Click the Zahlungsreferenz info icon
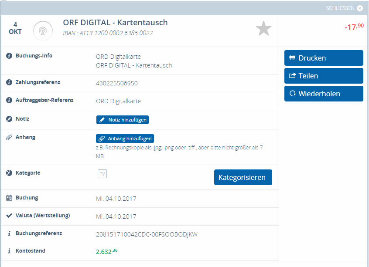The width and height of the screenshot is (369, 267). coord(9,82)
